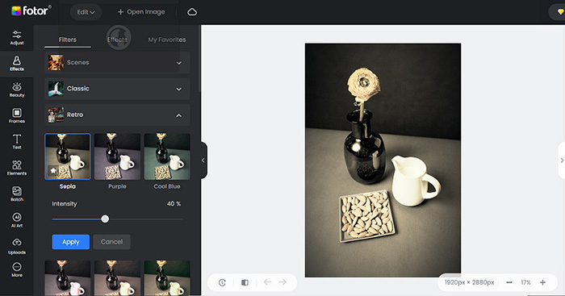
Task: Expand the Scenes filter category
Action: click(x=117, y=63)
